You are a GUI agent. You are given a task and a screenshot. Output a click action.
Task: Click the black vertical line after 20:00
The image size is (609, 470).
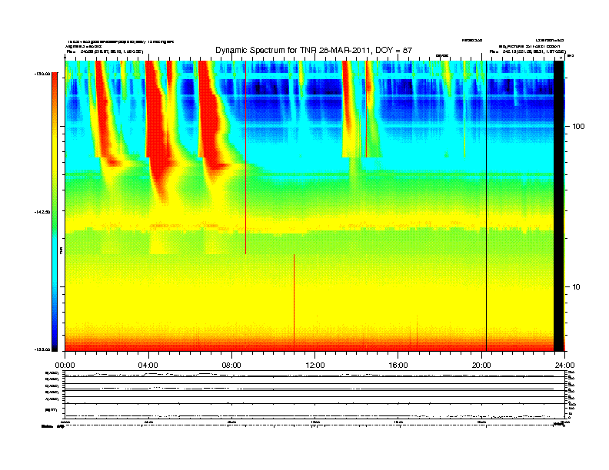tap(486, 206)
